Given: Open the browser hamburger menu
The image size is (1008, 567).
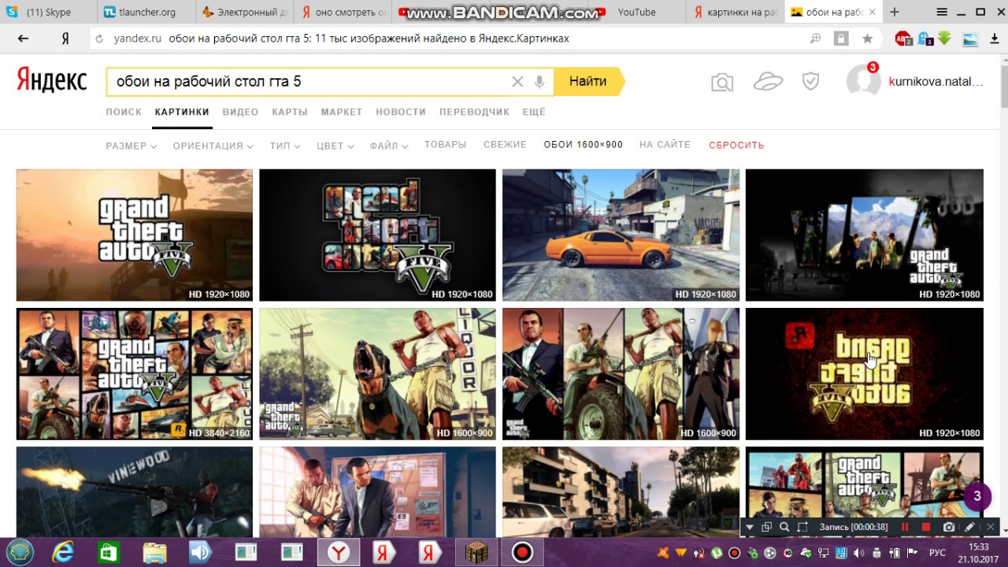Looking at the screenshot, I should pos(943,12).
